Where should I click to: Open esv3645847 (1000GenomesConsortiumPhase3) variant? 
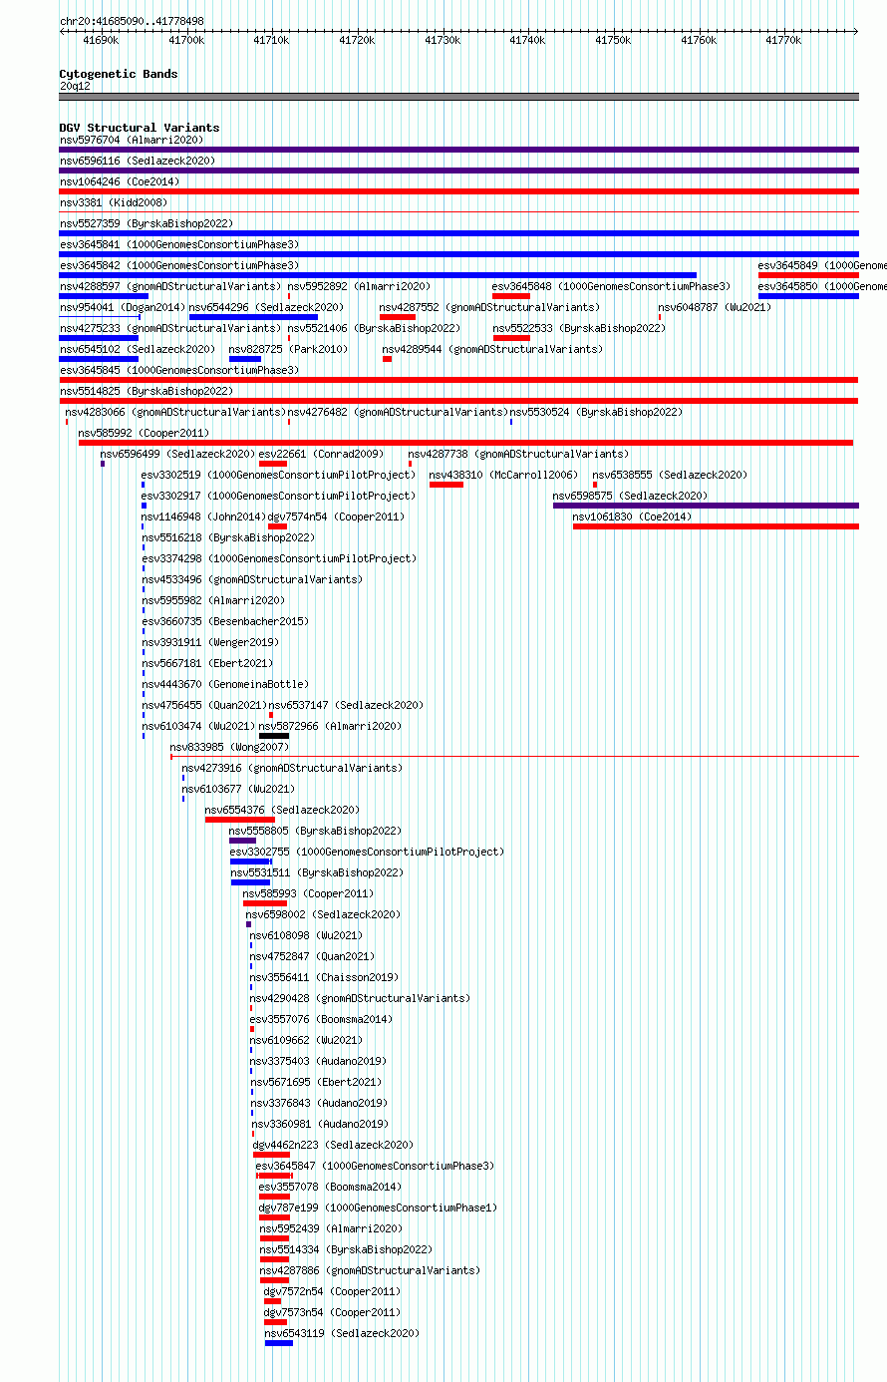[x=375, y=1166]
